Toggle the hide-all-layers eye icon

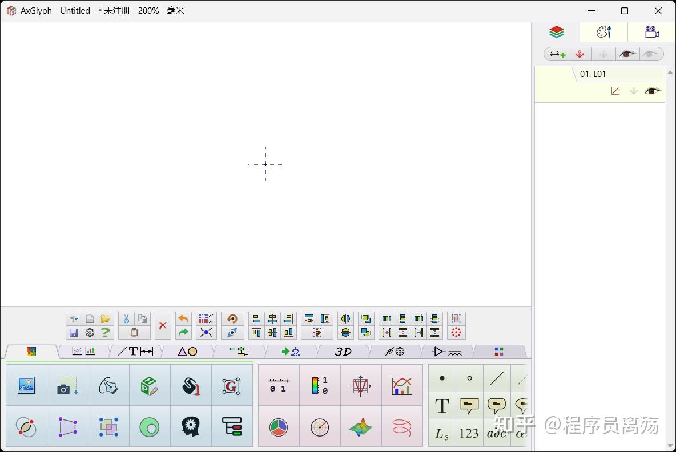650,54
